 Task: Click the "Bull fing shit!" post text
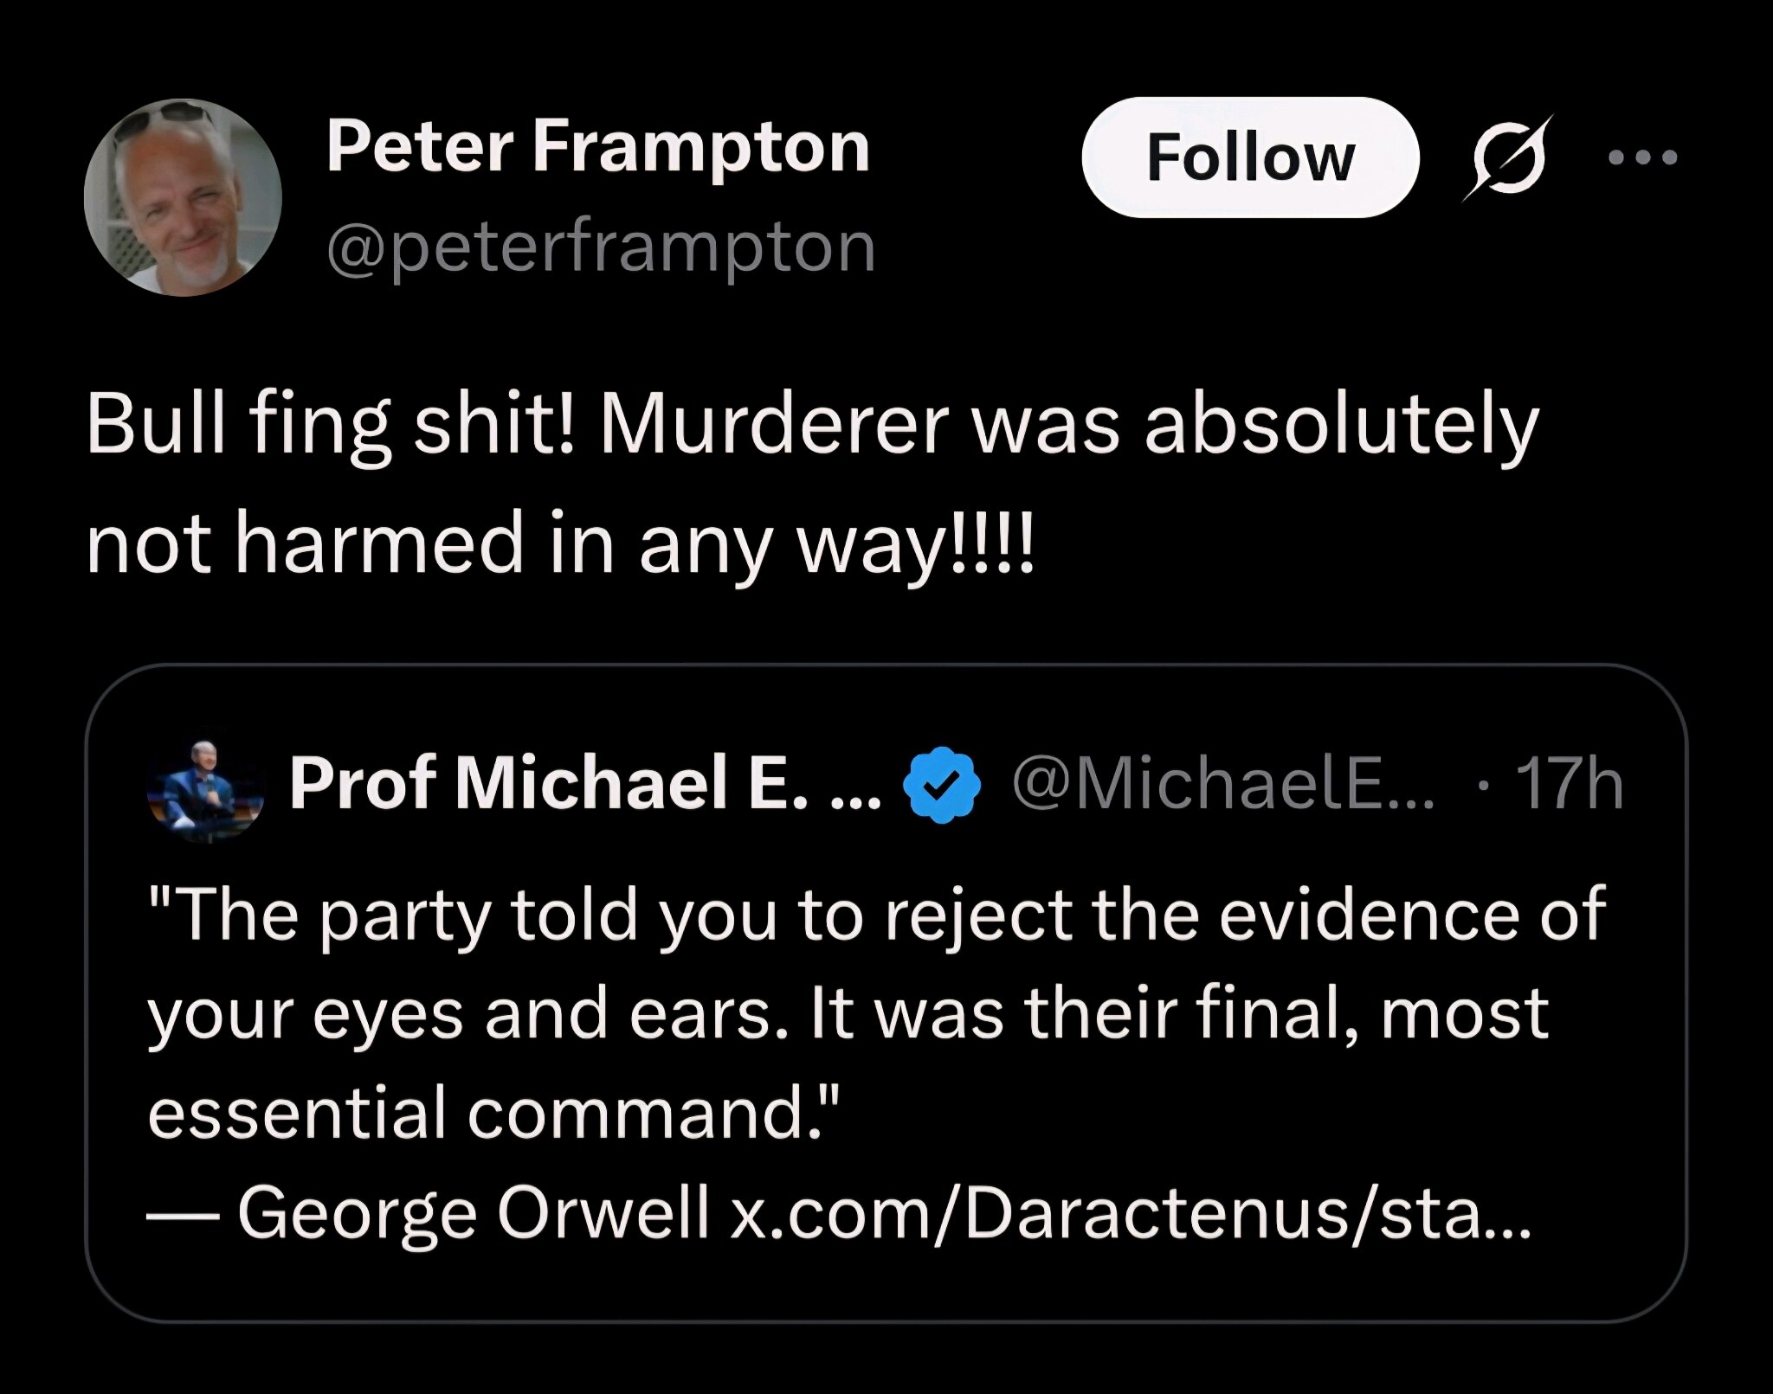[329, 427]
